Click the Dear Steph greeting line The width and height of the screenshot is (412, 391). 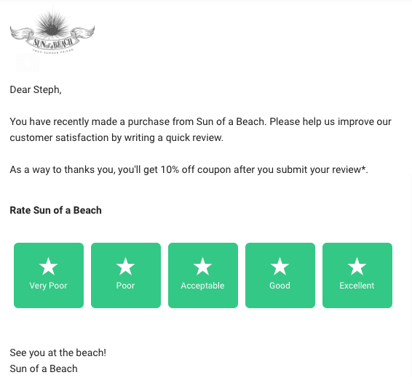[x=36, y=90]
